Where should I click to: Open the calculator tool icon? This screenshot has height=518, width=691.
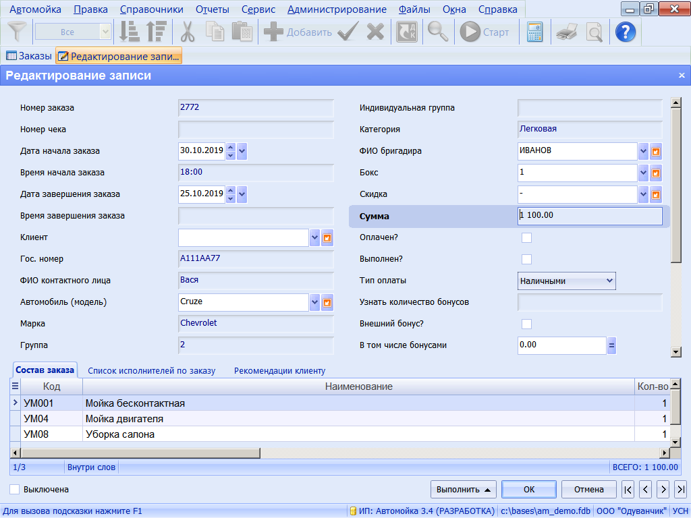[x=534, y=32]
